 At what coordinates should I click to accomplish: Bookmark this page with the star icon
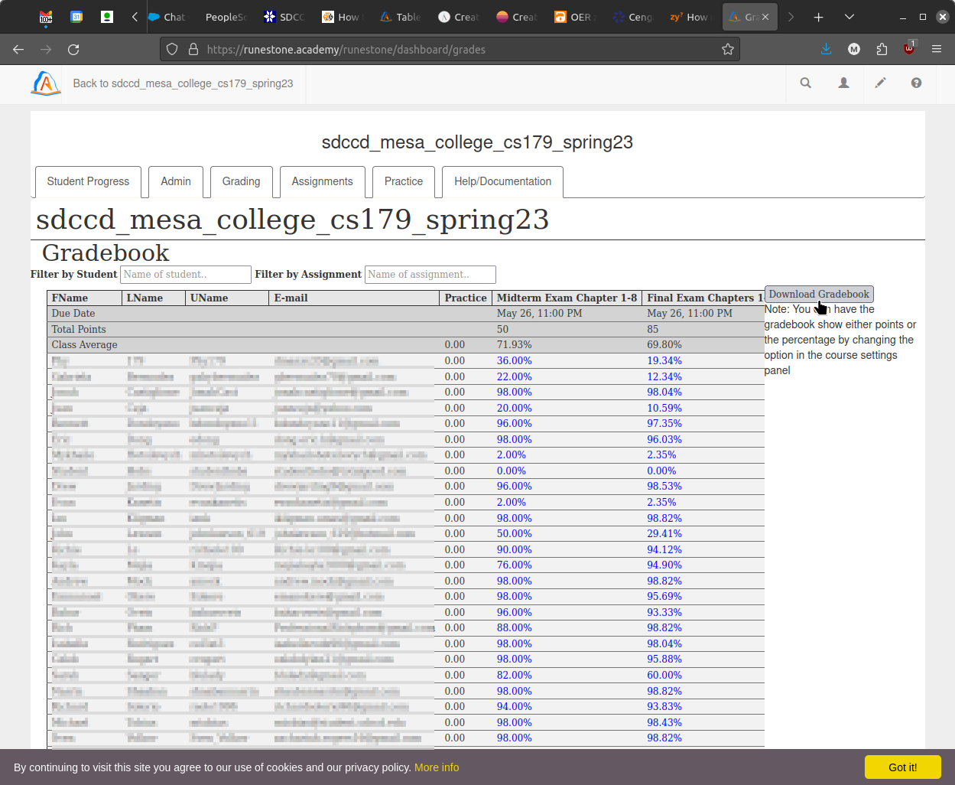point(727,49)
